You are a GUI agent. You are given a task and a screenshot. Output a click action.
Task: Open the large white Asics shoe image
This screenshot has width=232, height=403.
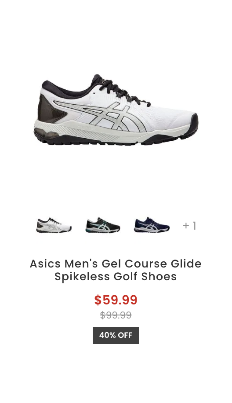pos(116,110)
